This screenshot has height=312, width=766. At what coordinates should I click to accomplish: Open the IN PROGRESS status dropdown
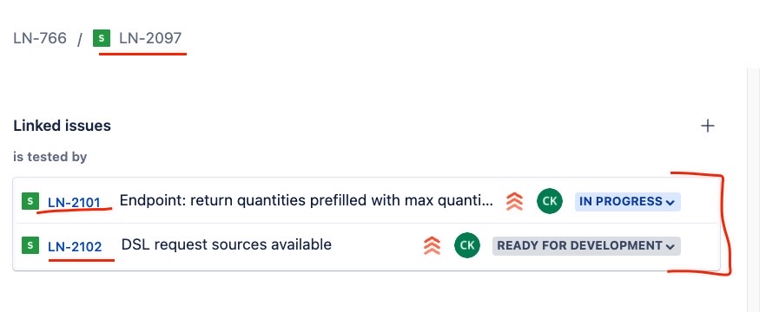coord(627,201)
